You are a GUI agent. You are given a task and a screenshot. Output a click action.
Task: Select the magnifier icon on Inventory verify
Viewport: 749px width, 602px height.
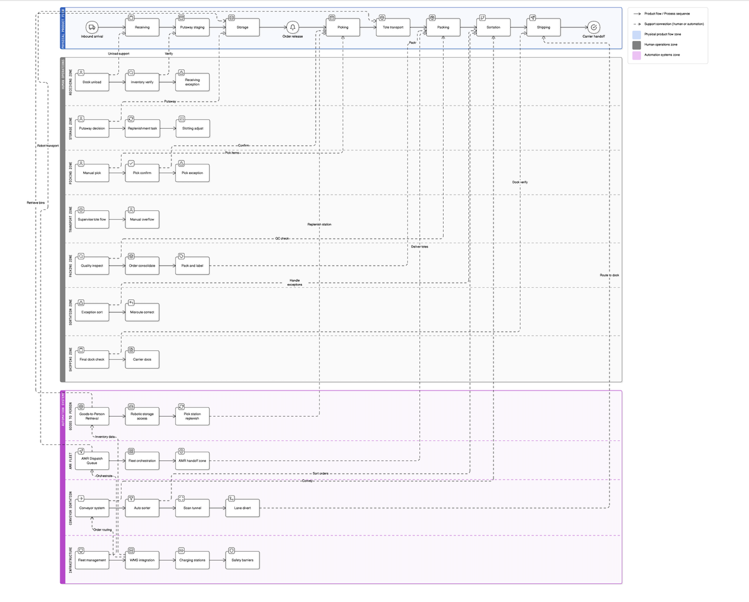tap(131, 72)
